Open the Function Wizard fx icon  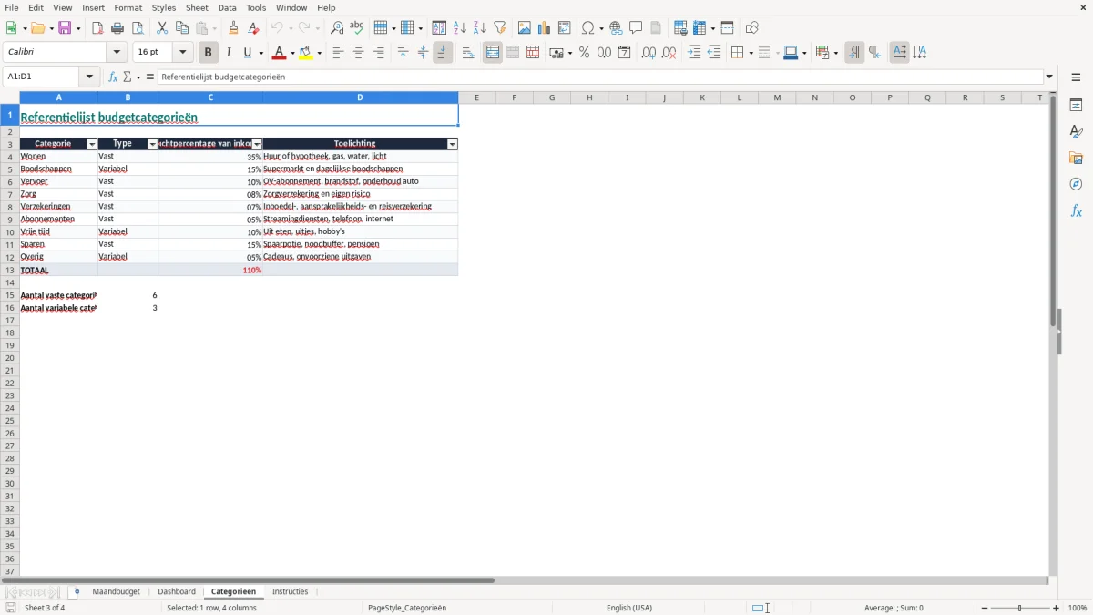pos(113,77)
